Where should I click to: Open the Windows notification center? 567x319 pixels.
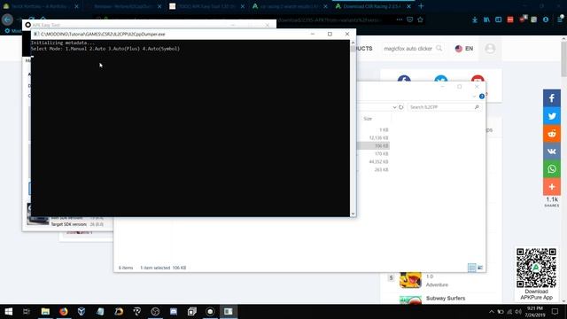click(x=555, y=311)
